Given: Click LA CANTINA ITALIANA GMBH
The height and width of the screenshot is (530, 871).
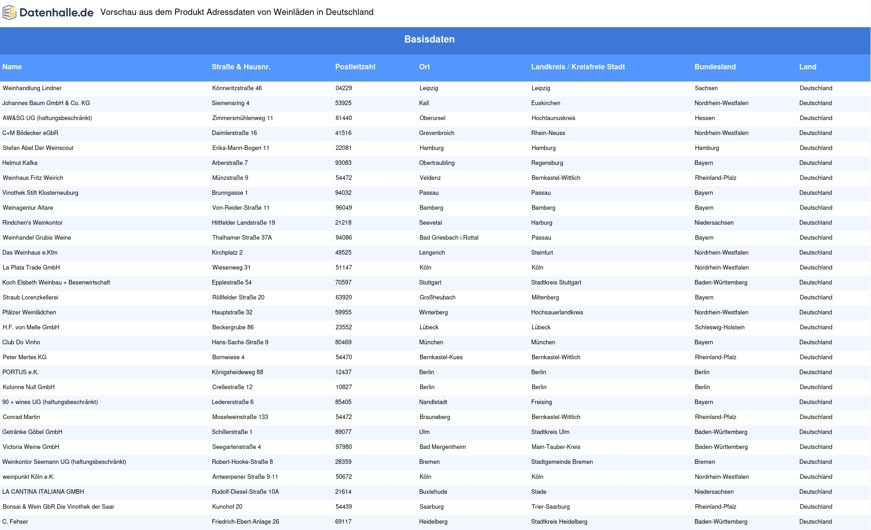Looking at the screenshot, I should 43,492.
